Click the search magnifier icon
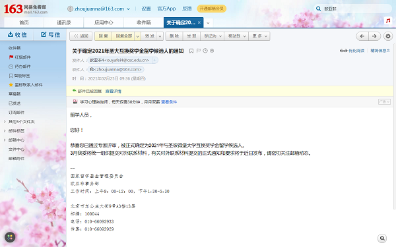The height and width of the screenshot is (247, 396). click(319, 9)
